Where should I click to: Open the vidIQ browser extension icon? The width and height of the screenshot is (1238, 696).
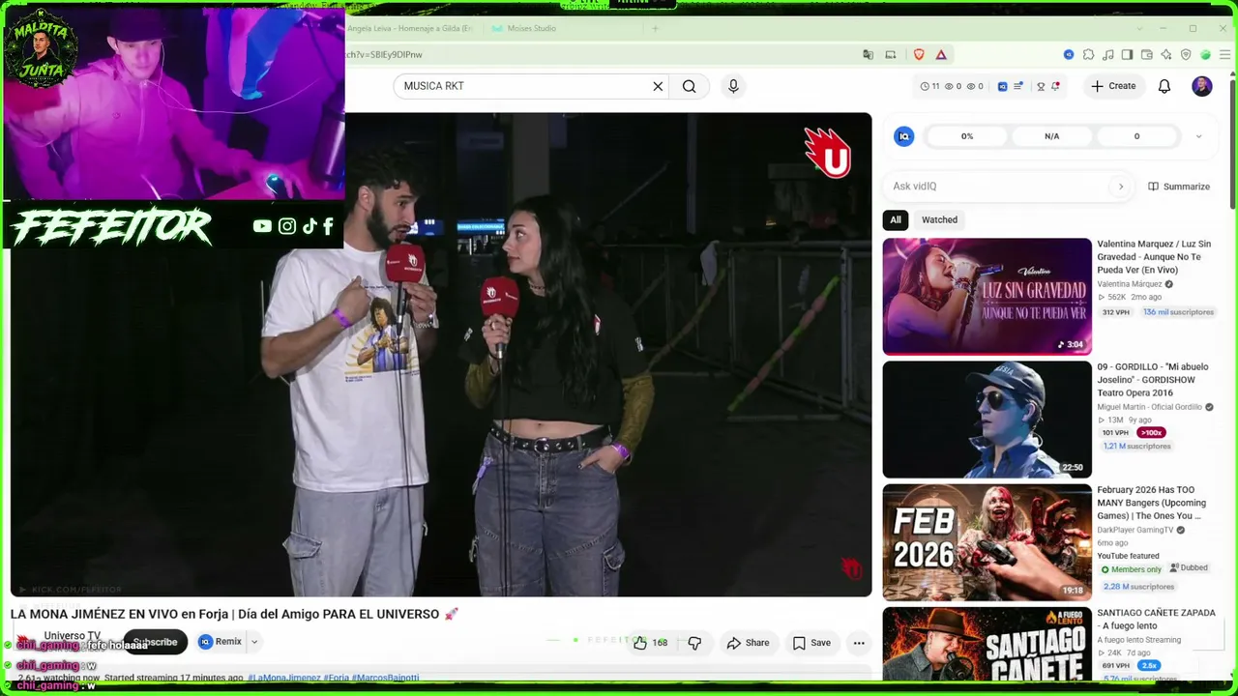pyautogui.click(x=1069, y=54)
